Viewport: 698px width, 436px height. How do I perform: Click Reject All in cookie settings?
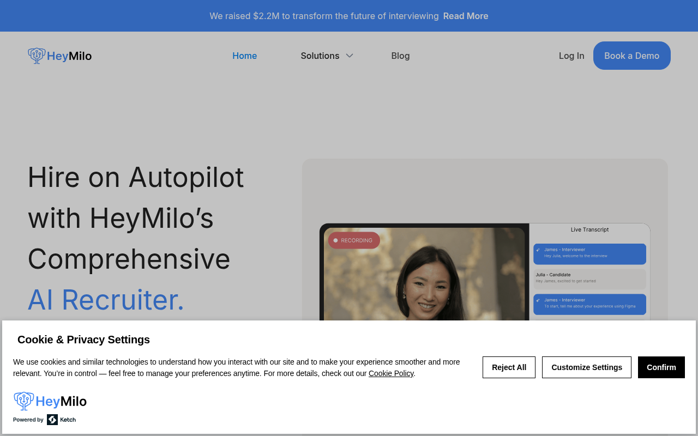(x=509, y=367)
